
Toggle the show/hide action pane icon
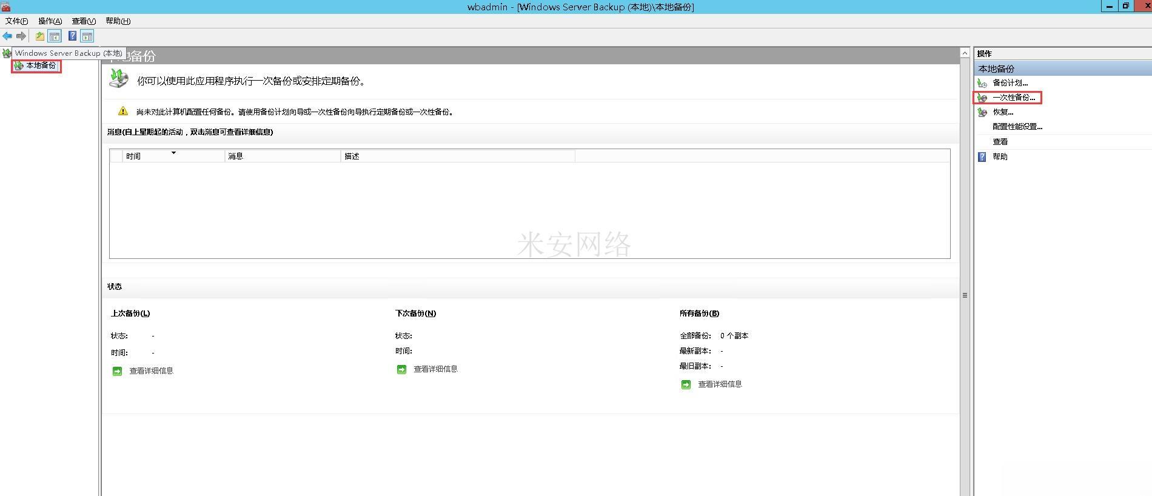(87, 36)
